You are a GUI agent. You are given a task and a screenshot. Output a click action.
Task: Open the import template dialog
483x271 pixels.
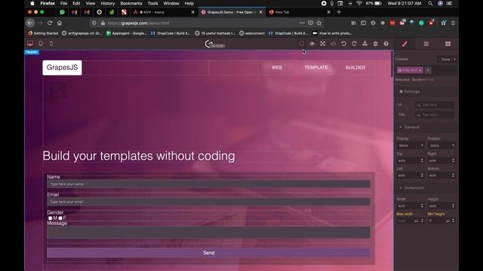pyautogui.click(x=365, y=44)
